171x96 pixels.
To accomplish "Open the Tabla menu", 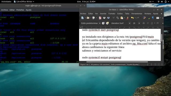I will pos(127,14).
